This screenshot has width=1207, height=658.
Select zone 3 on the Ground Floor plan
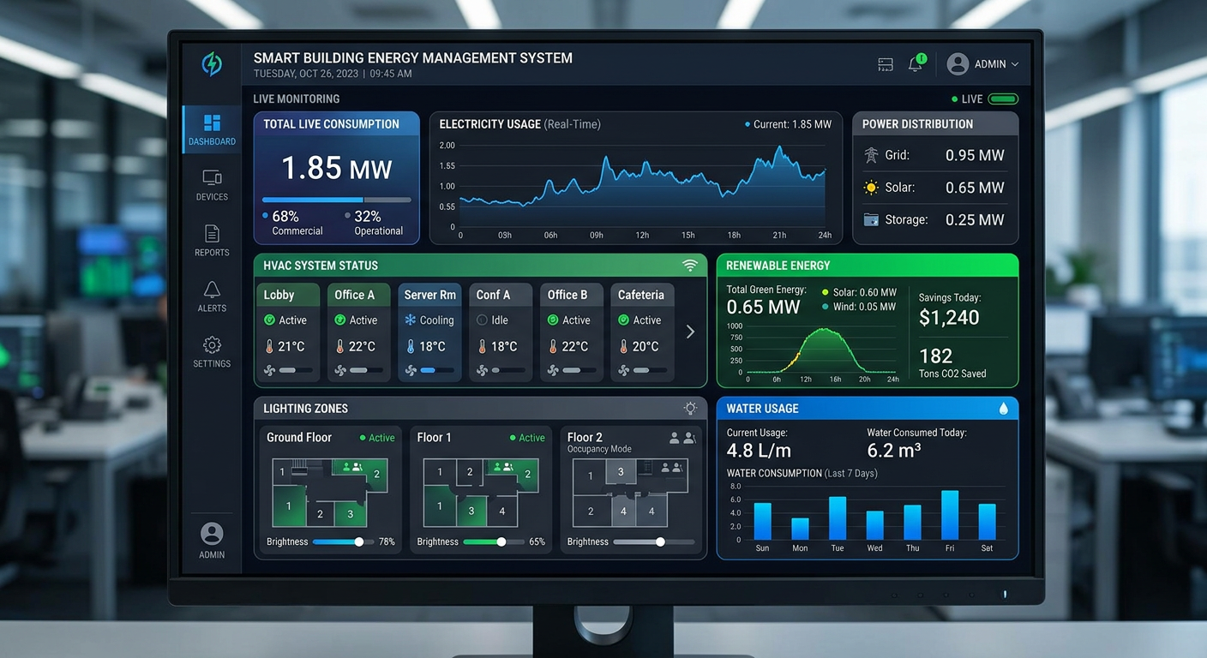350,514
